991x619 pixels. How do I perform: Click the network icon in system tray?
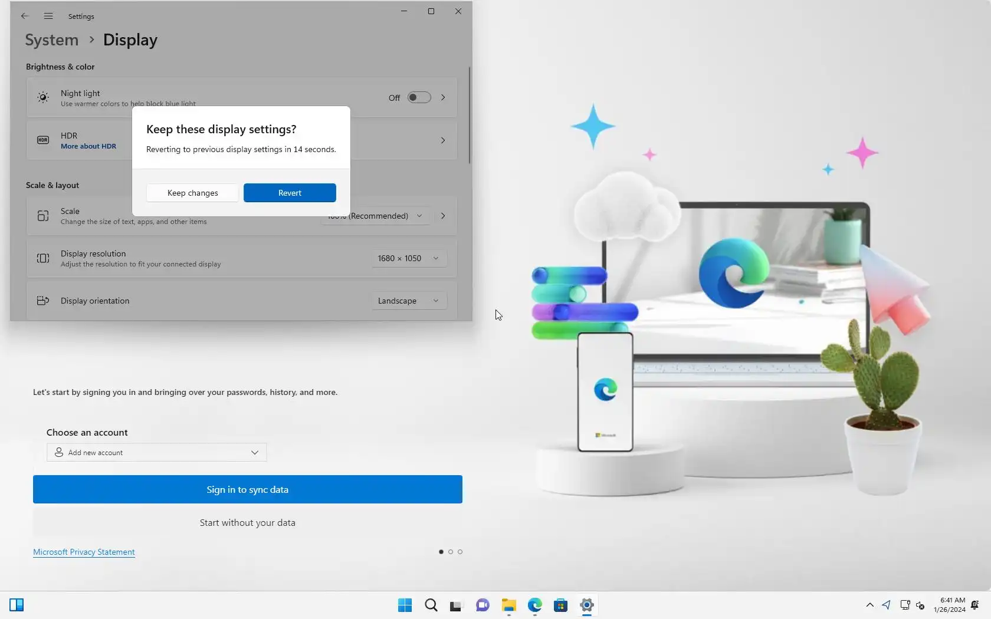point(905,605)
